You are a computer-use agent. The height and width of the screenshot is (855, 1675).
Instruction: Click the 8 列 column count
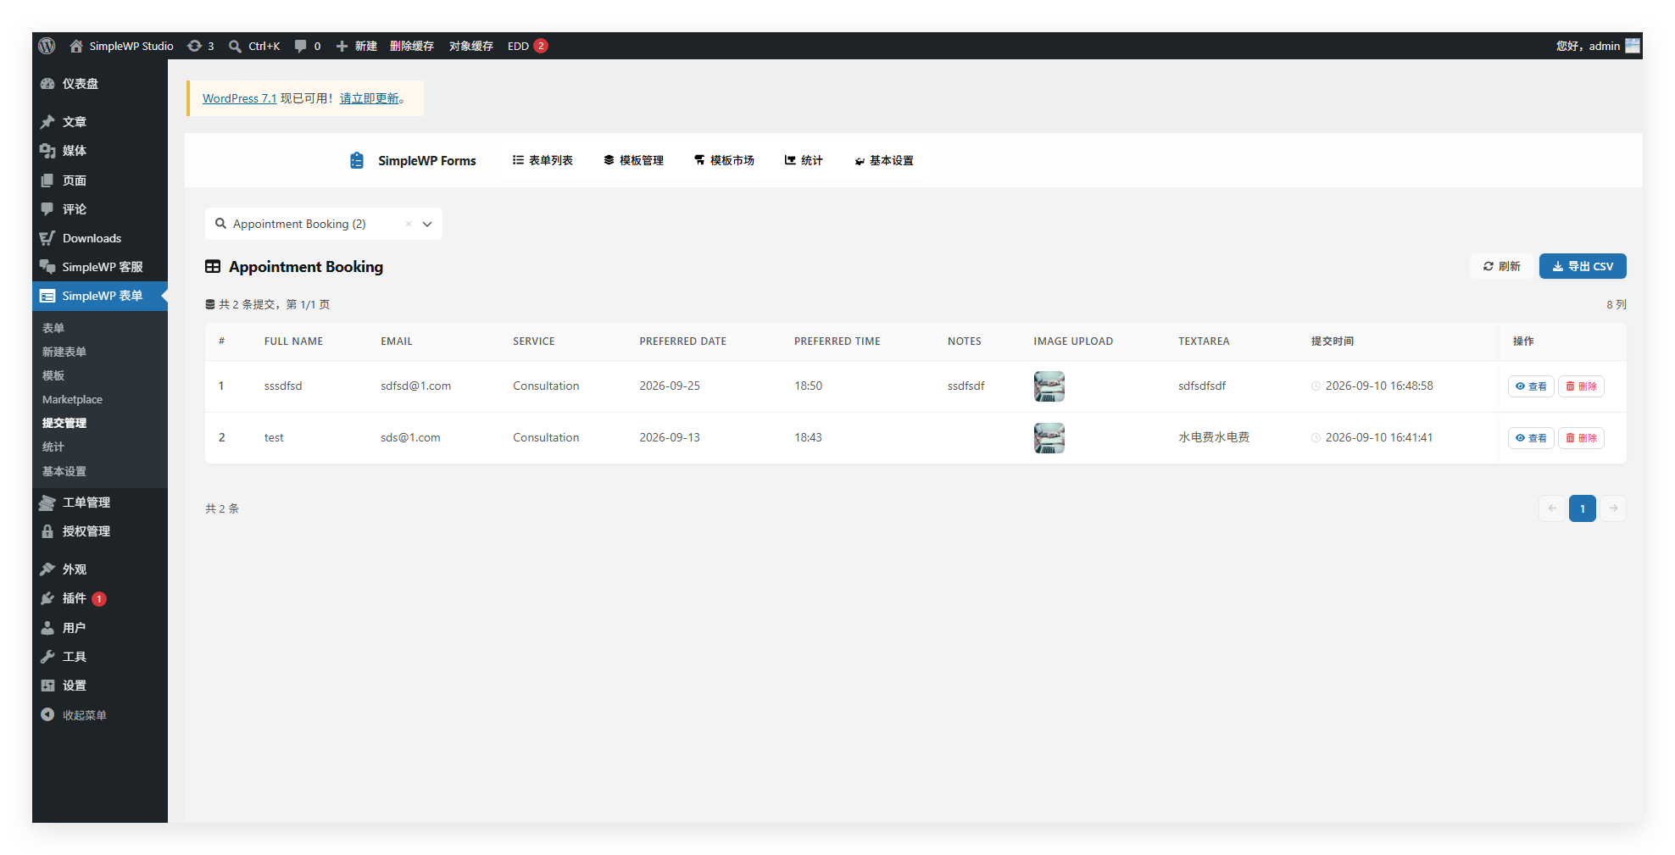(x=1617, y=304)
